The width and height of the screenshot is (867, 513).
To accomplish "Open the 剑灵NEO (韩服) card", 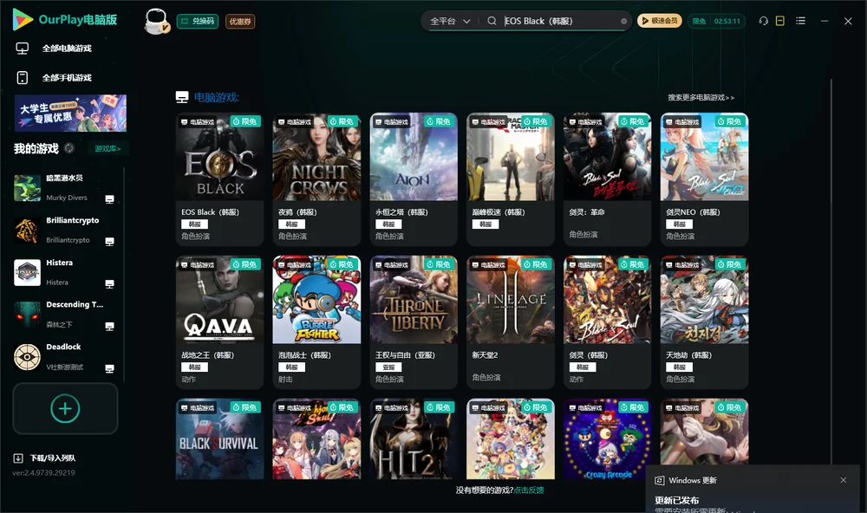I will tap(704, 179).
